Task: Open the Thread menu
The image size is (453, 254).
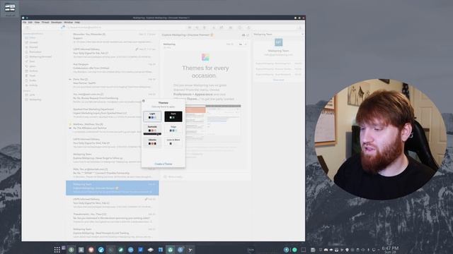Action: pos(45,22)
